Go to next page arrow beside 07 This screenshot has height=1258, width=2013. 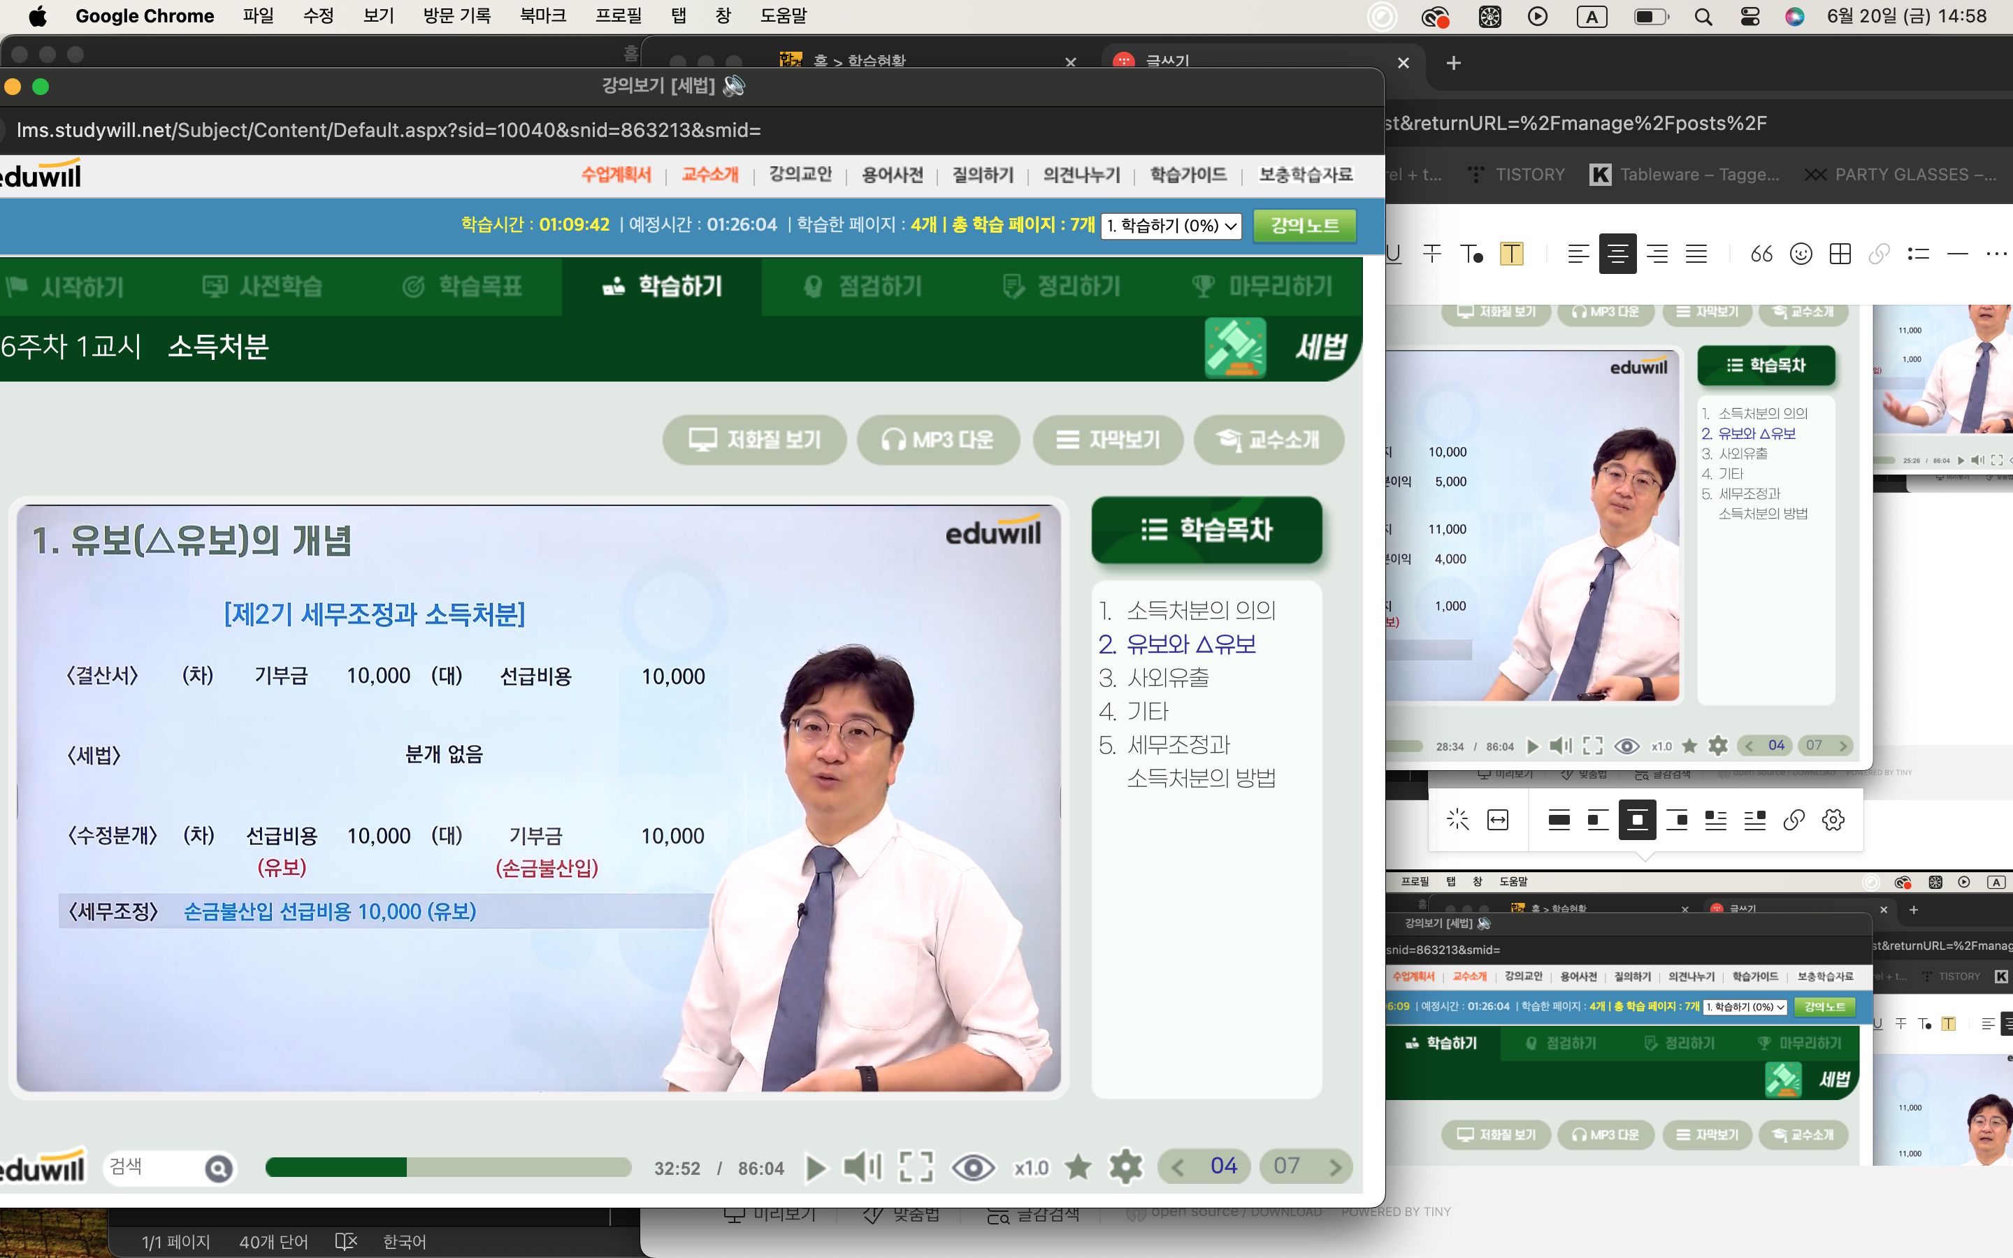tap(1335, 1167)
